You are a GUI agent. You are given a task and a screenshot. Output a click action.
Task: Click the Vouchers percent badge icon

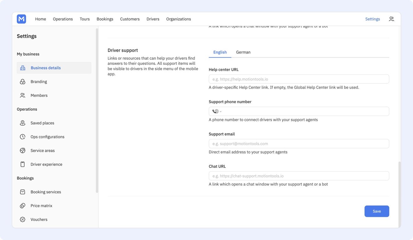pos(23,219)
